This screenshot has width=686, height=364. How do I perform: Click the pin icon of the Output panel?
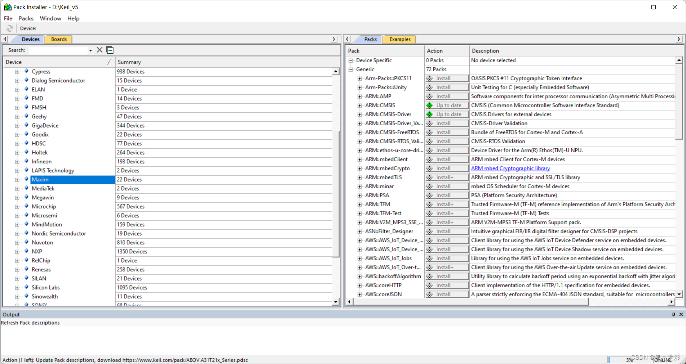tap(673, 314)
